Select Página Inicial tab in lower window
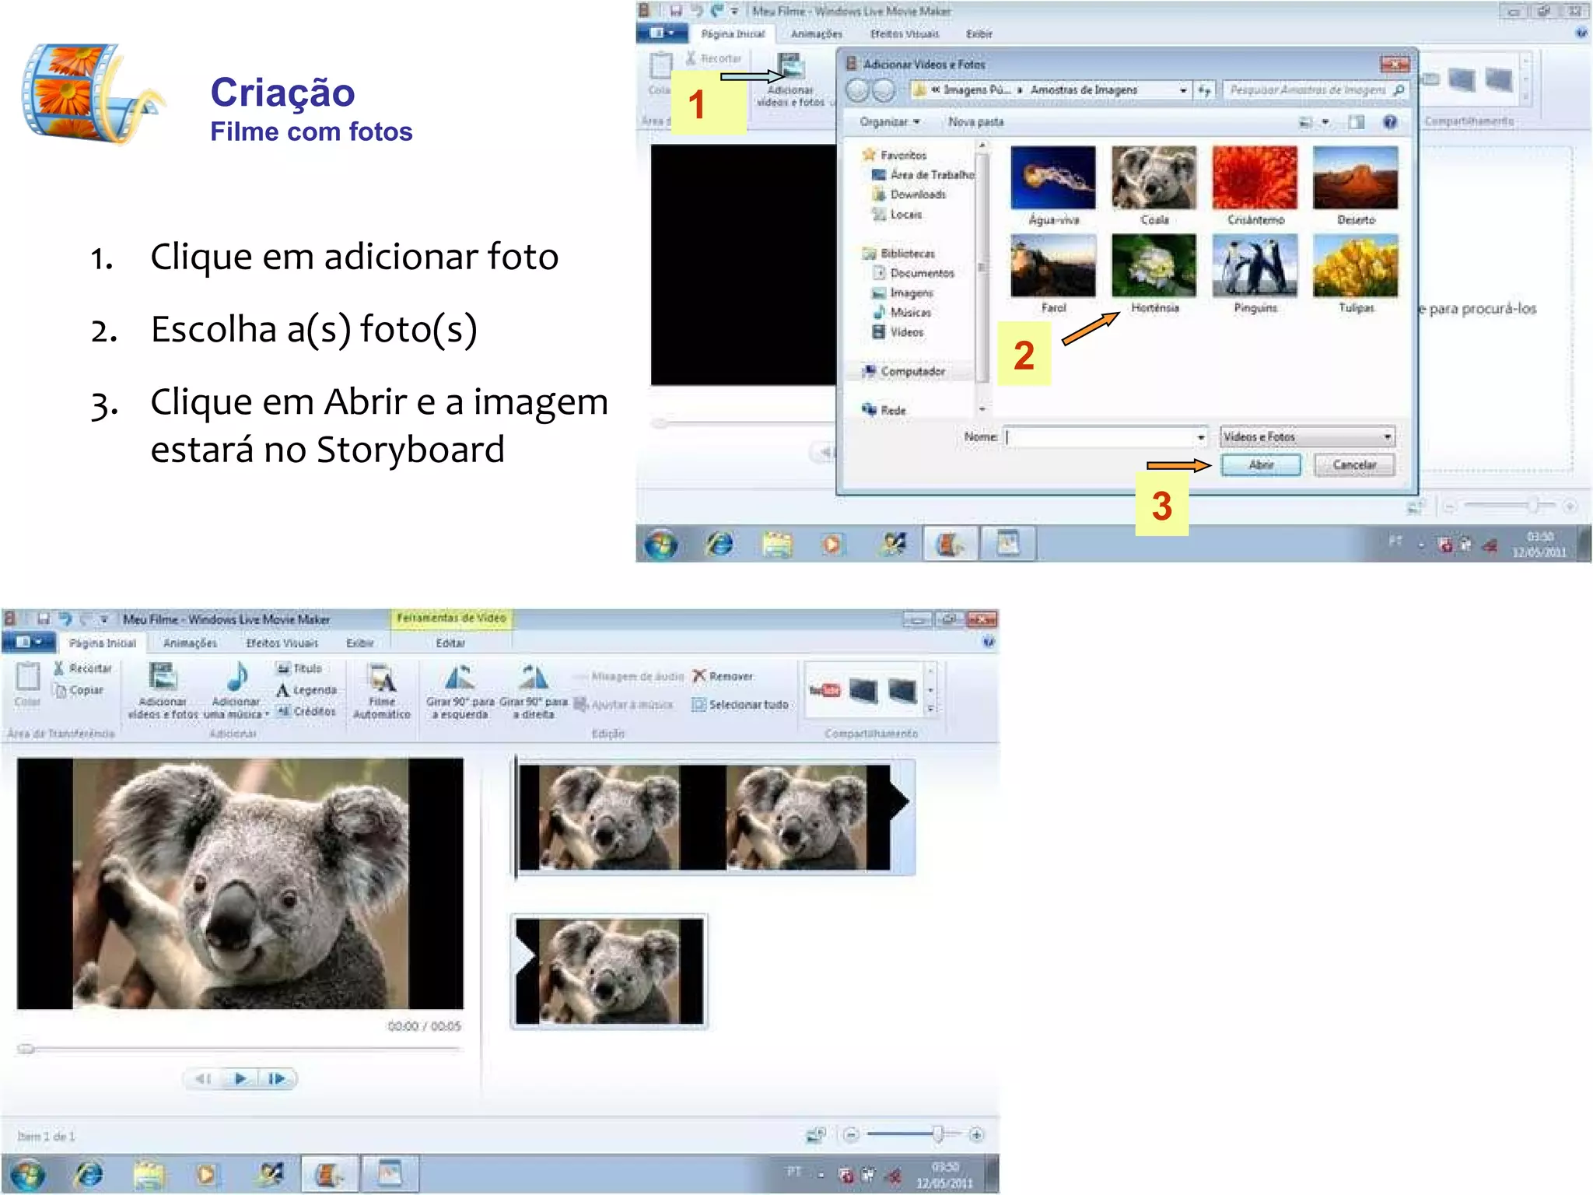 click(103, 643)
